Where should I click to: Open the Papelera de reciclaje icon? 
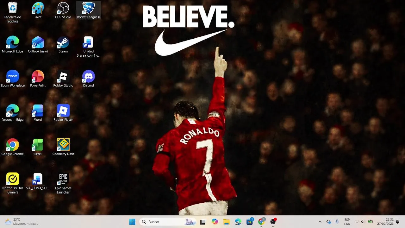pyautogui.click(x=13, y=12)
